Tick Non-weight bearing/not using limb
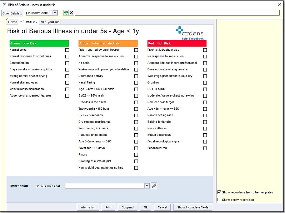Image resolution: width=285 pixels, height=213 pixels. click(x=136, y=168)
